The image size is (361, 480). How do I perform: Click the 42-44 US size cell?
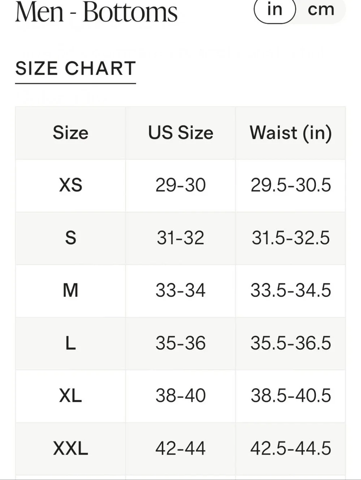click(x=180, y=449)
